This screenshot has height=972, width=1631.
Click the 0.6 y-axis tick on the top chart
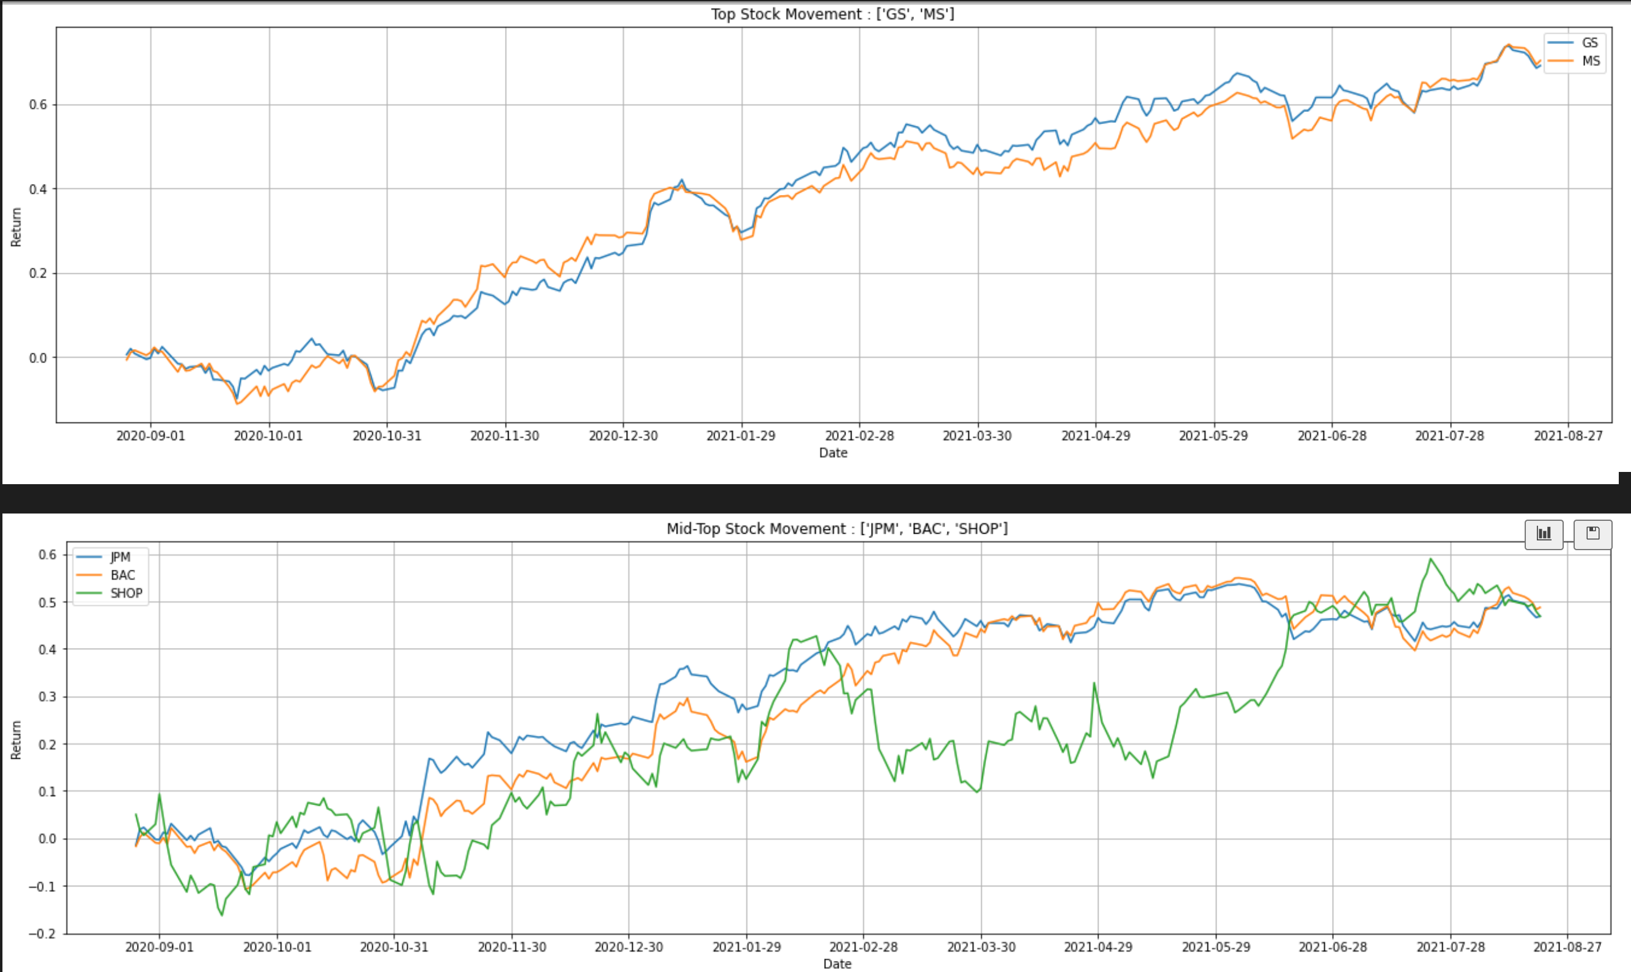[38, 105]
